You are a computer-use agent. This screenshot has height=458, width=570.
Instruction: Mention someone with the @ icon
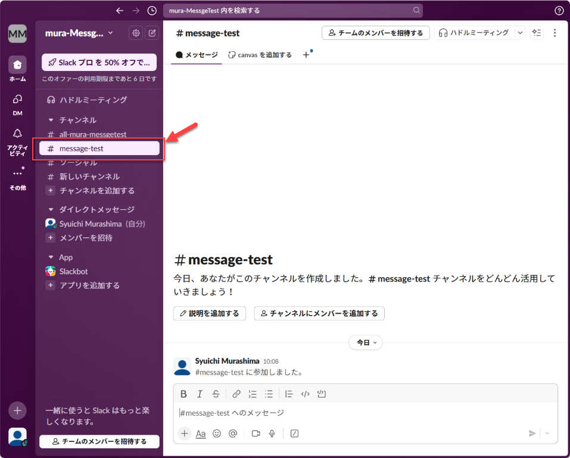233,433
